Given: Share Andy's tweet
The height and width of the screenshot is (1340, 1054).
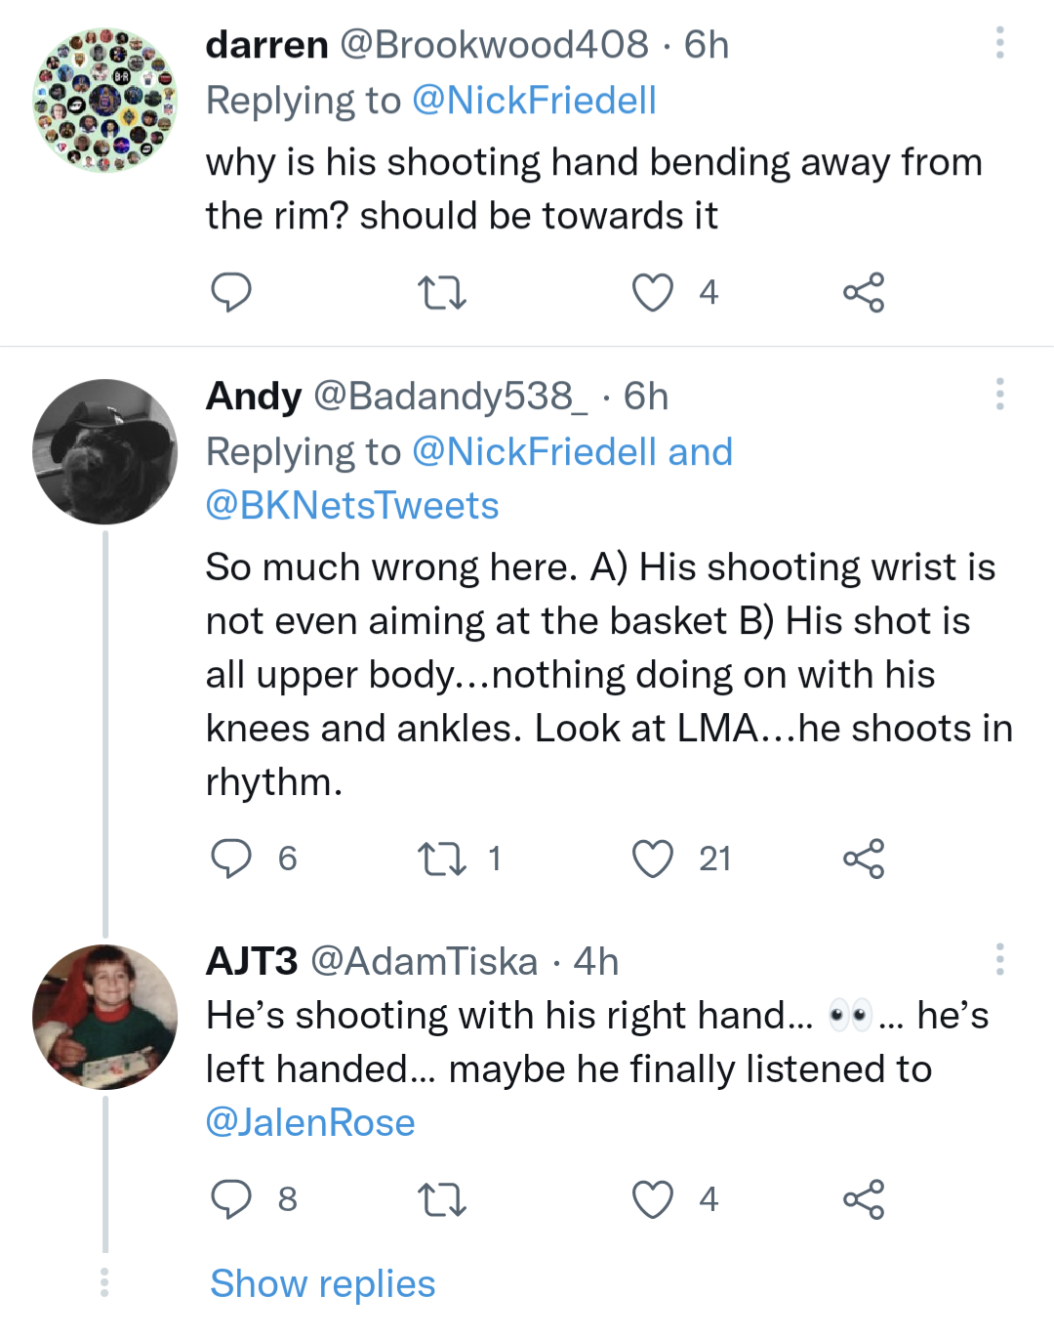Looking at the screenshot, I should [x=864, y=858].
